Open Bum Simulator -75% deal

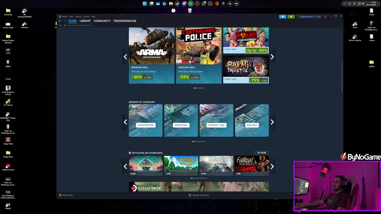click(246, 70)
